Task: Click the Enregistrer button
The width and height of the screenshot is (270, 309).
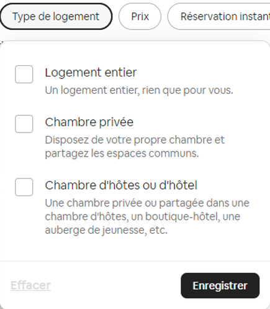Action: coord(220,285)
